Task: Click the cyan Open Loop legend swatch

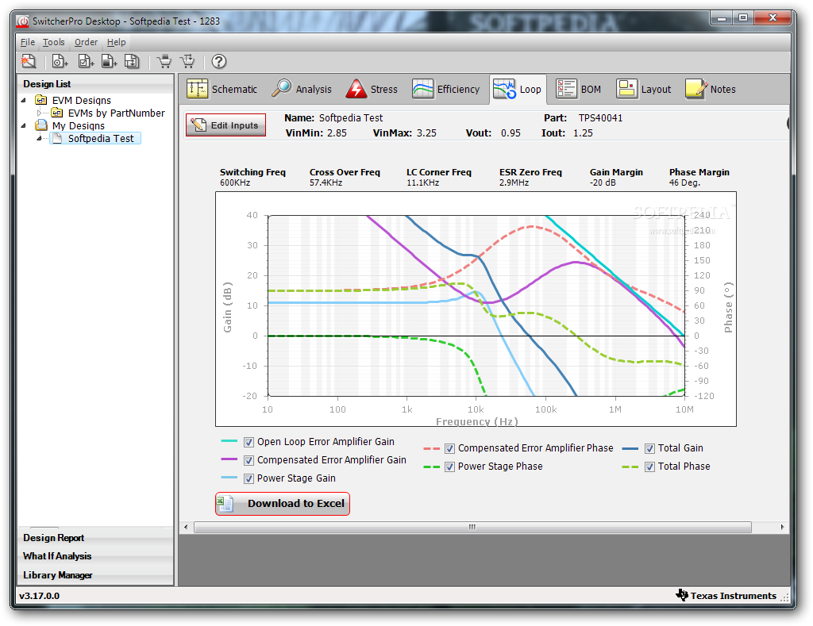Action: pos(229,441)
